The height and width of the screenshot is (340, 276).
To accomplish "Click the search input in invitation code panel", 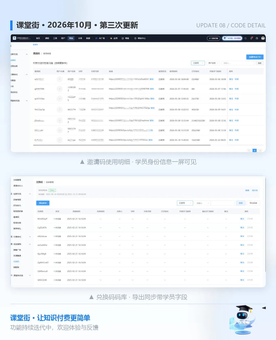I will coord(238,63).
